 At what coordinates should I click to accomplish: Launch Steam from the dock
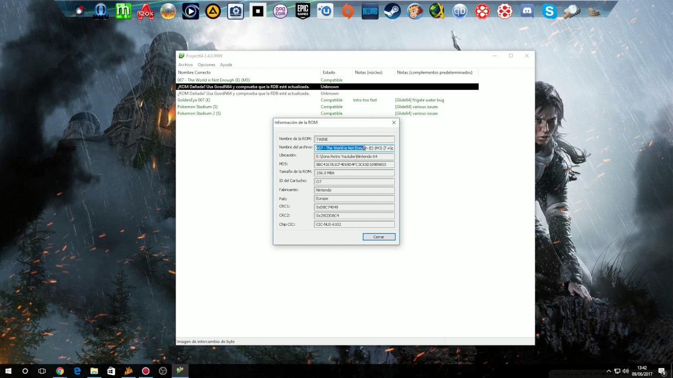tap(392, 11)
